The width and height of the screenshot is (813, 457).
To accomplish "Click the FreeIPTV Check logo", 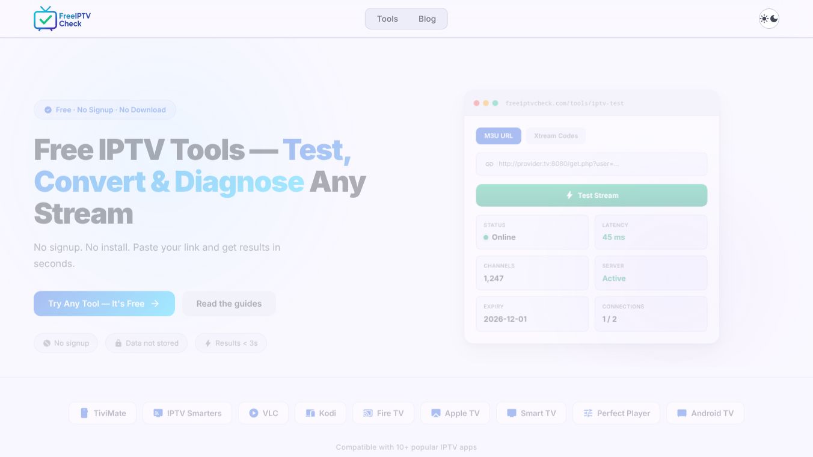I will point(63,19).
